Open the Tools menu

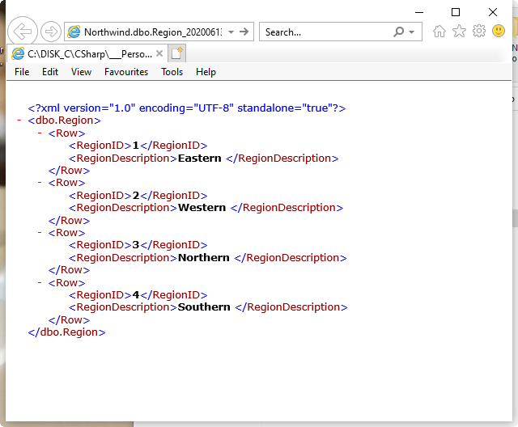[x=172, y=72]
